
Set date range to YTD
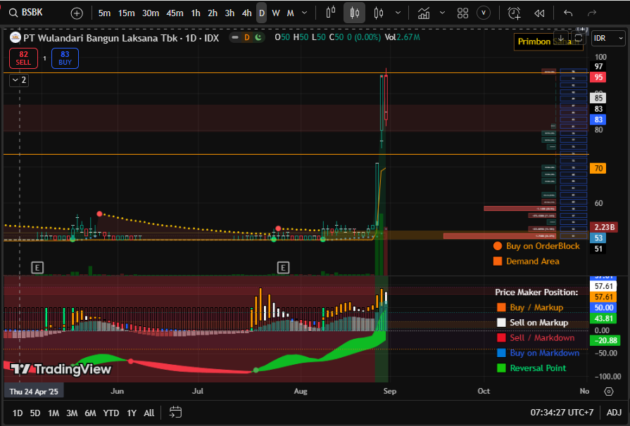coord(111,413)
